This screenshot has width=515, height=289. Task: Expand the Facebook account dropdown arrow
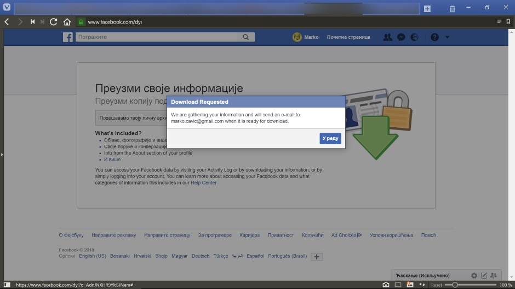pyautogui.click(x=447, y=37)
